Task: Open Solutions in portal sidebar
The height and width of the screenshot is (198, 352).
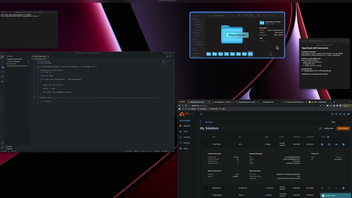Action: [x=185, y=126]
